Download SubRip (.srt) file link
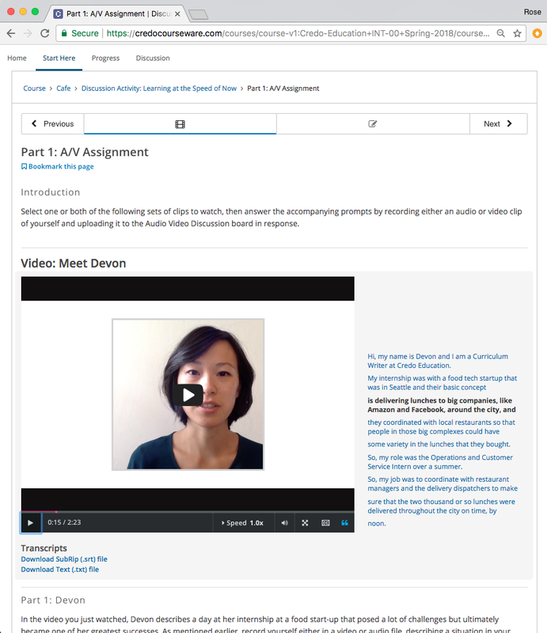This screenshot has width=547, height=633. click(64, 559)
